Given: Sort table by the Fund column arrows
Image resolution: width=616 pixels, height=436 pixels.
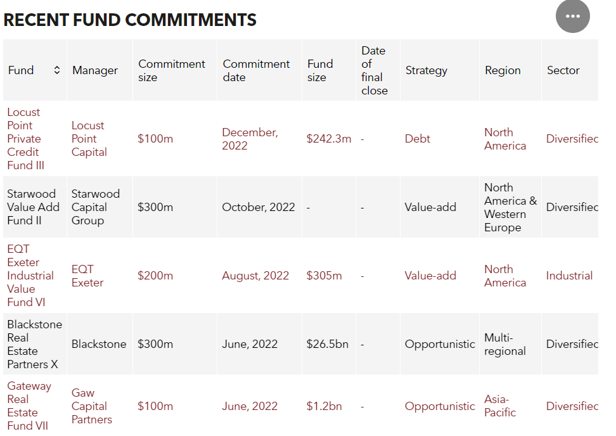Looking at the screenshot, I should (x=57, y=70).
